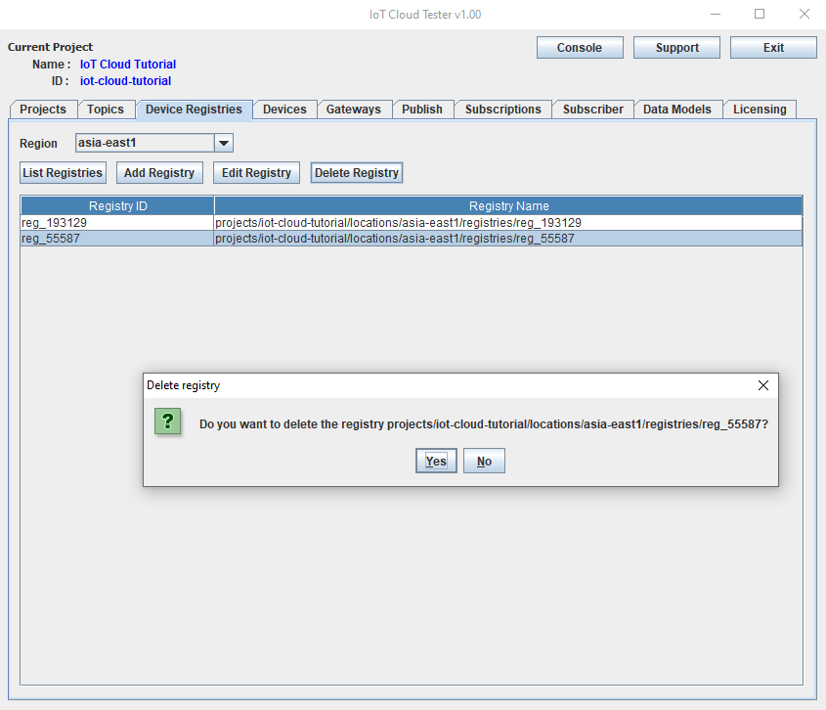
Task: Click Delete Registry button
Action: [357, 173]
